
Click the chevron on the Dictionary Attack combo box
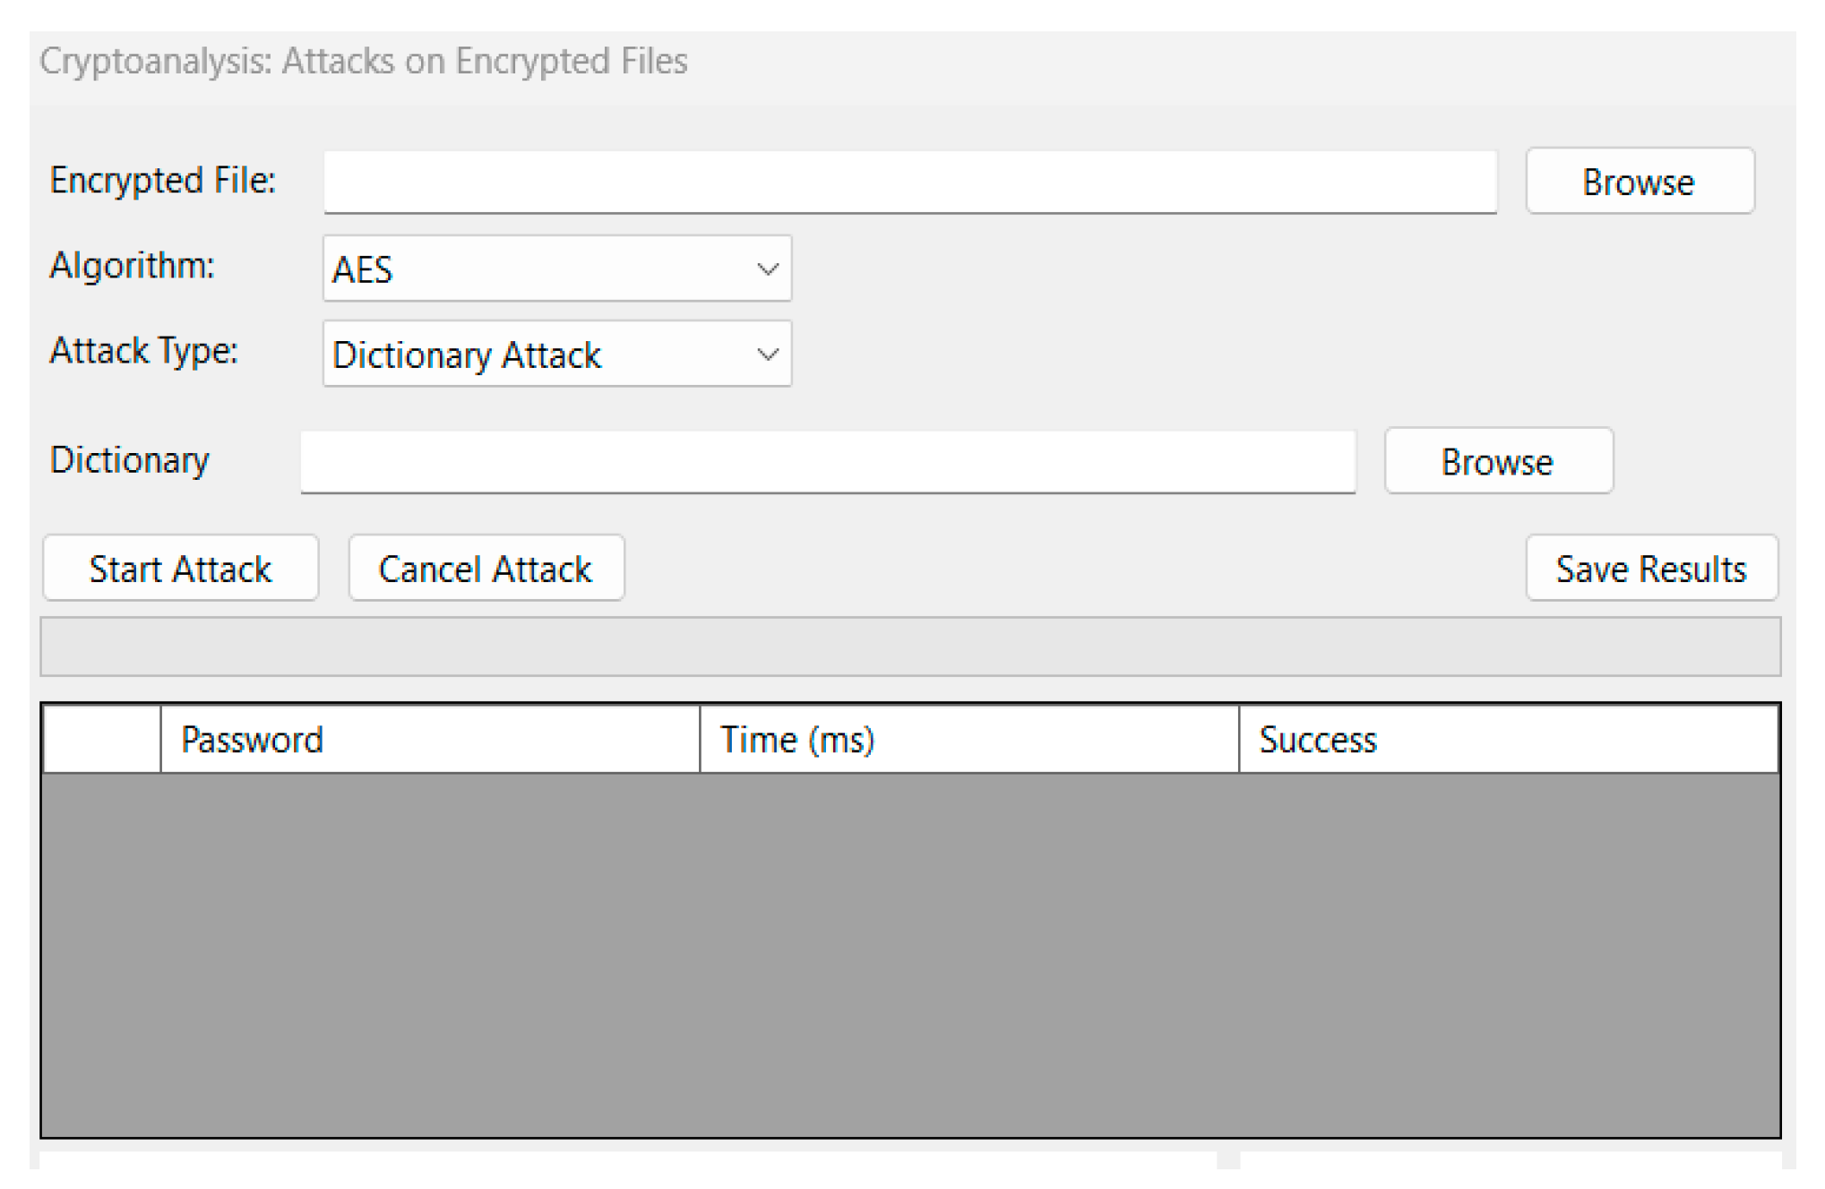point(767,355)
